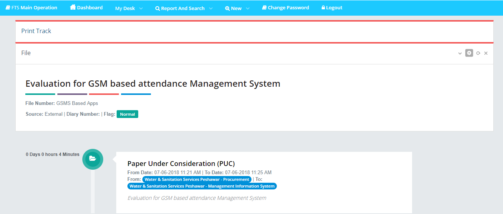Collapse the File panel using chevron
503x214 pixels.
click(x=460, y=53)
